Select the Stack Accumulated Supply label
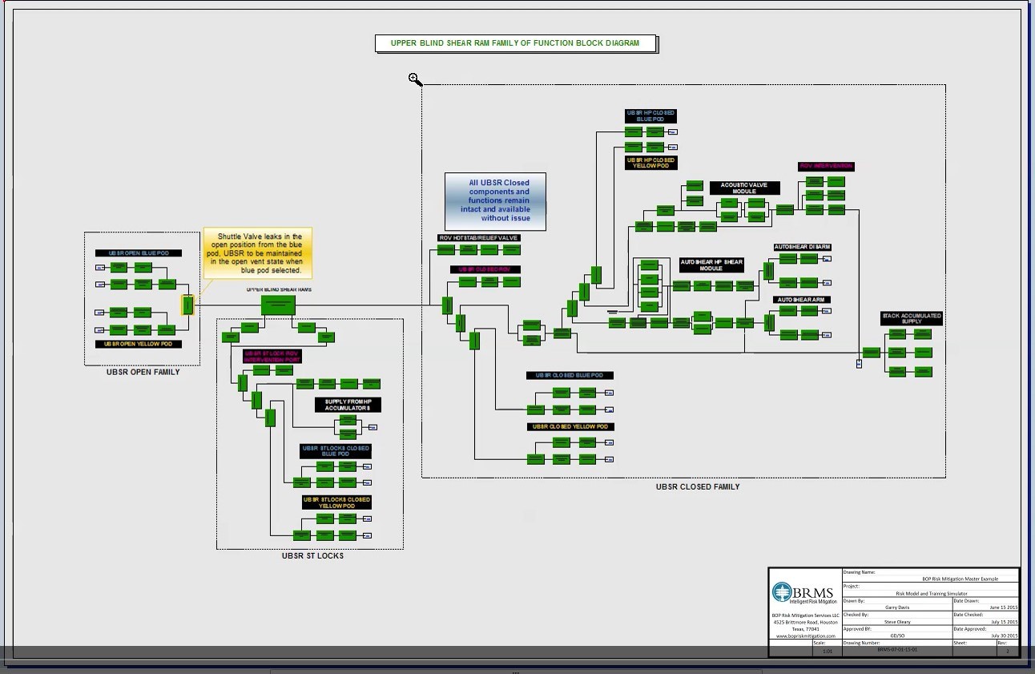 point(912,318)
